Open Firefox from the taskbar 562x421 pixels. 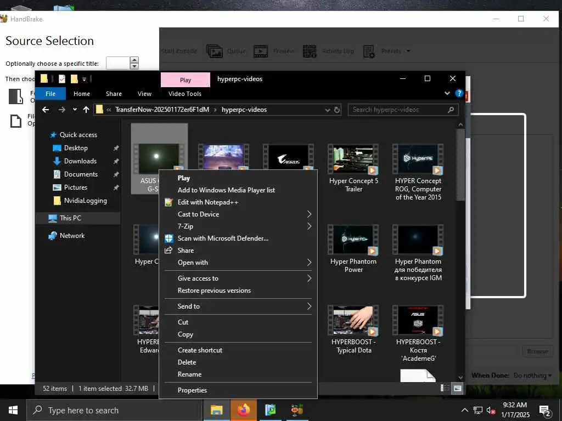(x=243, y=410)
